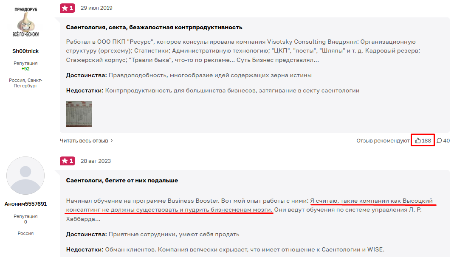The height and width of the screenshot is (257, 454).
Task: Click review text starting 'Работал в ООО ПКП'
Action: [243, 51]
